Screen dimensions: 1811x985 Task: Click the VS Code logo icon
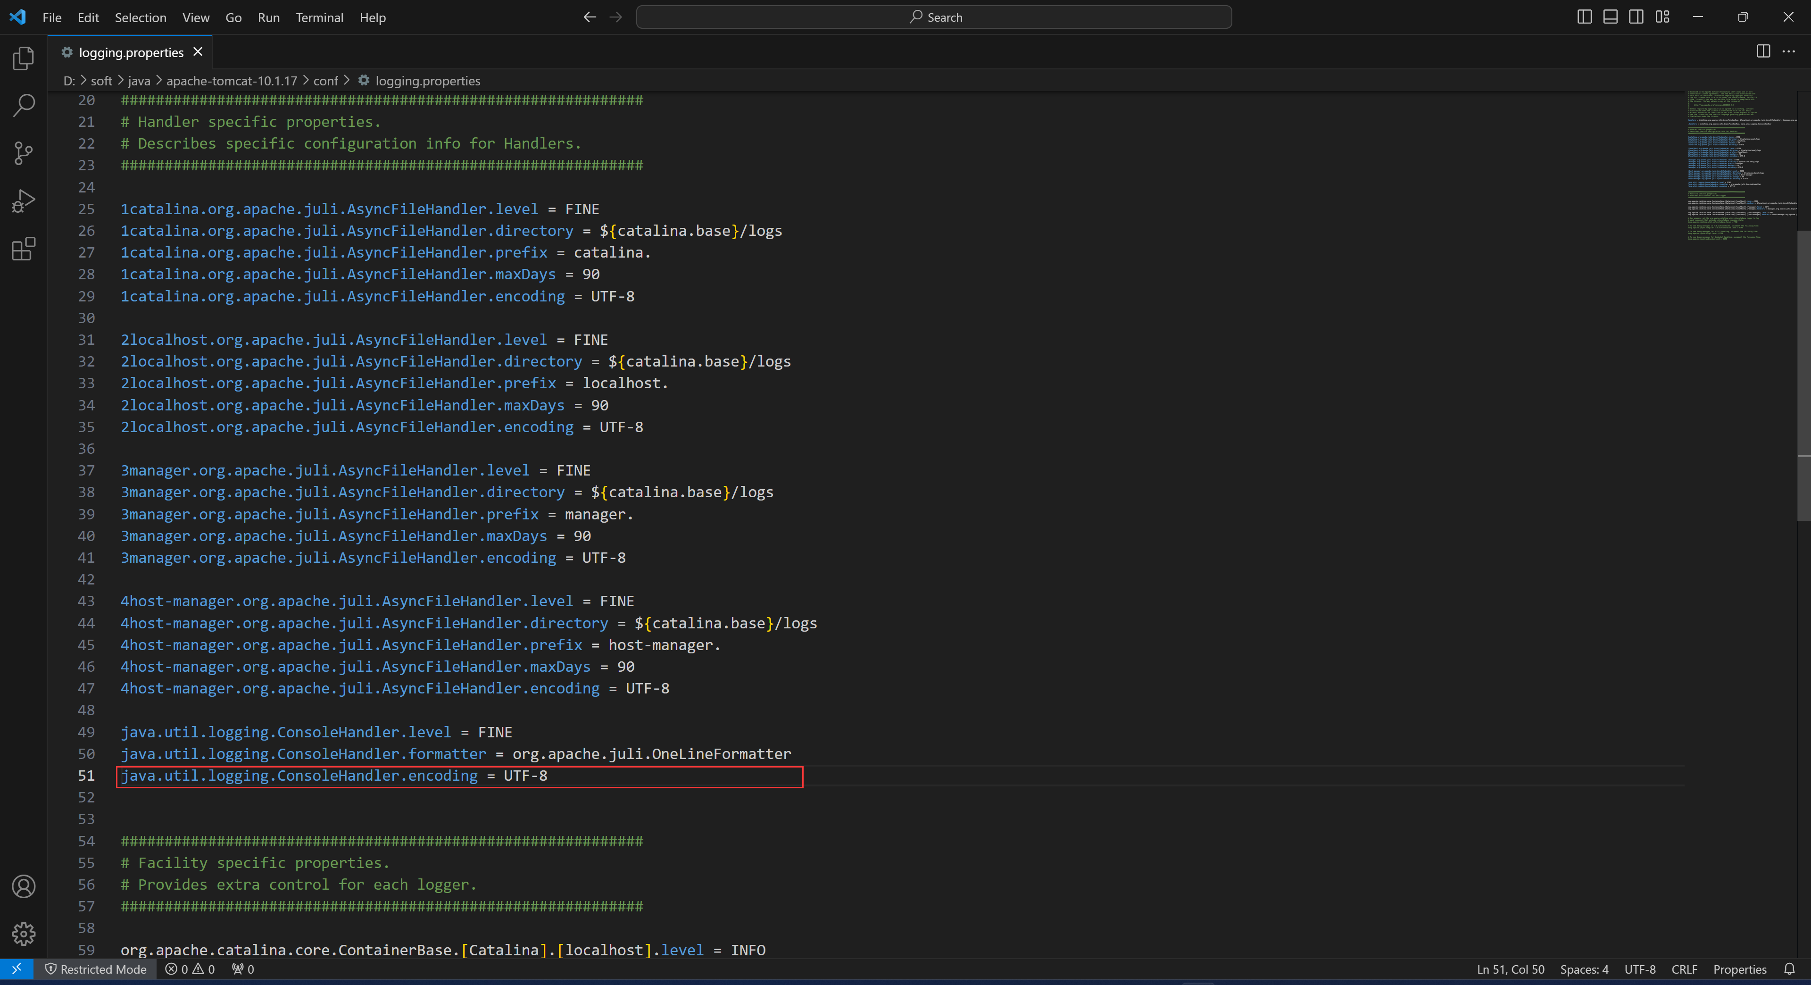point(17,17)
